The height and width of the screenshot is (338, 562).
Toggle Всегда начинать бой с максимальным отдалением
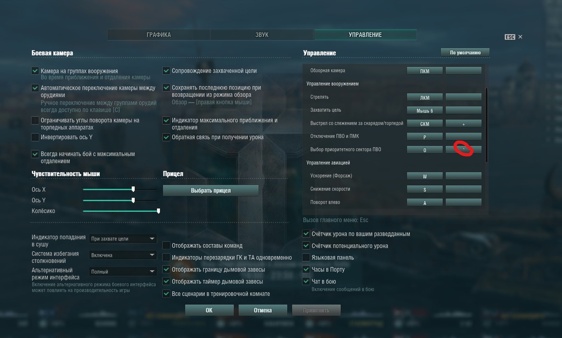point(35,154)
